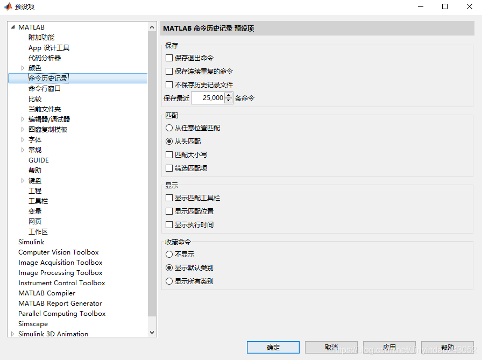482x360 pixels.
Task: Expand Simulink 3D Animation node arrow
Action: [12, 334]
